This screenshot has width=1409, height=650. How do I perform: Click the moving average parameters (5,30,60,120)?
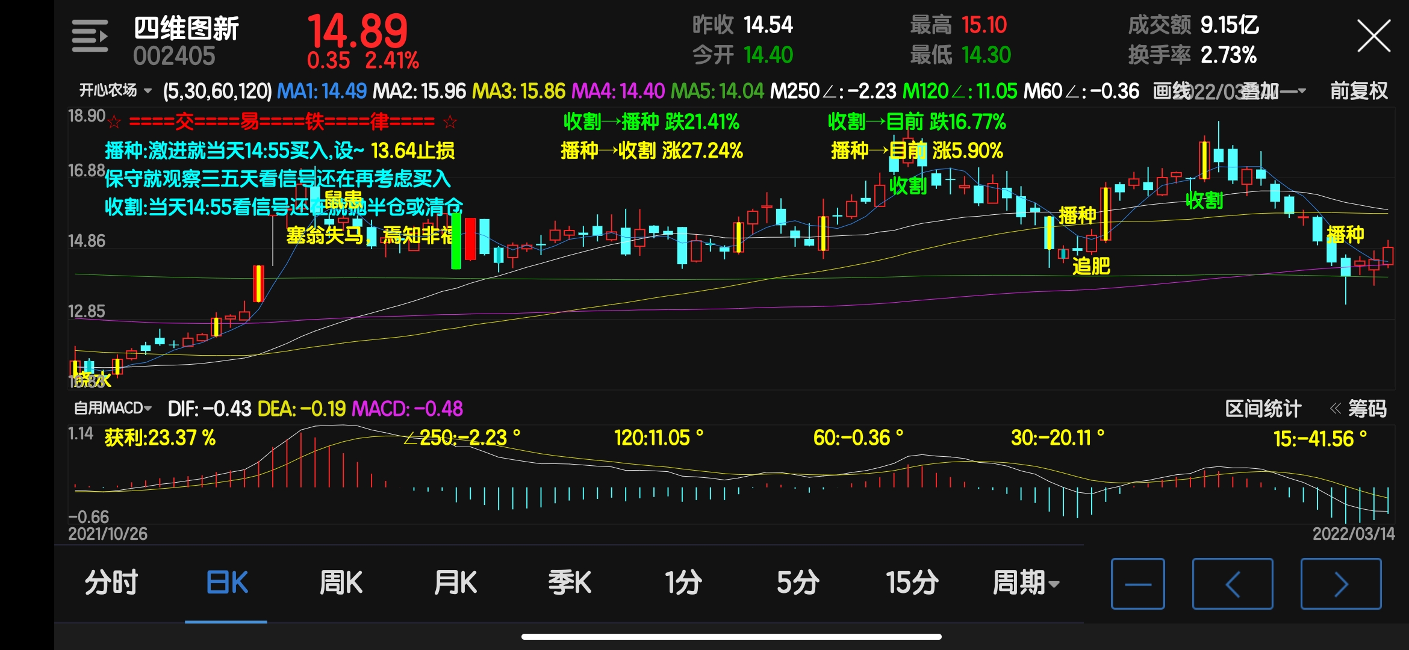[x=217, y=91]
